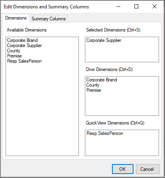Switch to the Summary Columns tab
The height and width of the screenshot is (178, 165).
coord(49,19)
